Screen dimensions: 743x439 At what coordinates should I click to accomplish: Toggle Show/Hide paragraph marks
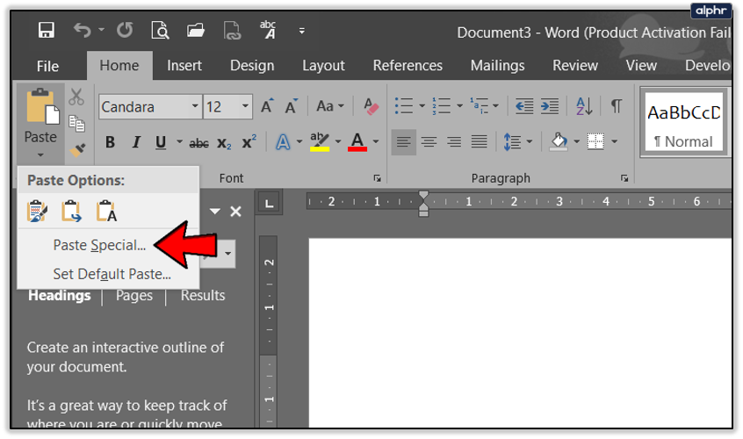click(616, 106)
